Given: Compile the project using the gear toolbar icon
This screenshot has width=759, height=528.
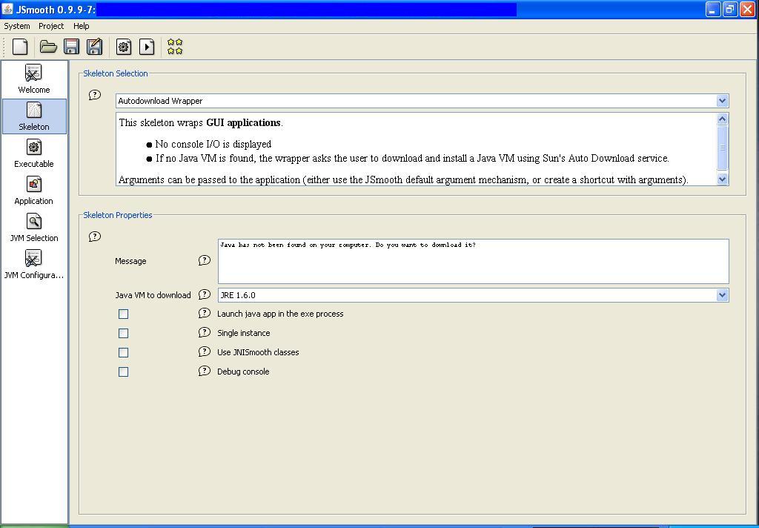Looking at the screenshot, I should coord(124,47).
